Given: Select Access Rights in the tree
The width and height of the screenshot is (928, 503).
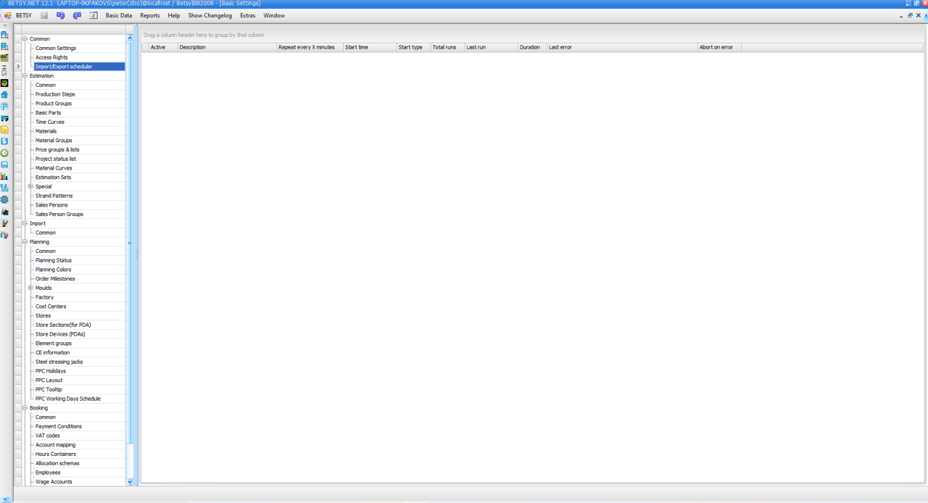Looking at the screenshot, I should point(51,57).
